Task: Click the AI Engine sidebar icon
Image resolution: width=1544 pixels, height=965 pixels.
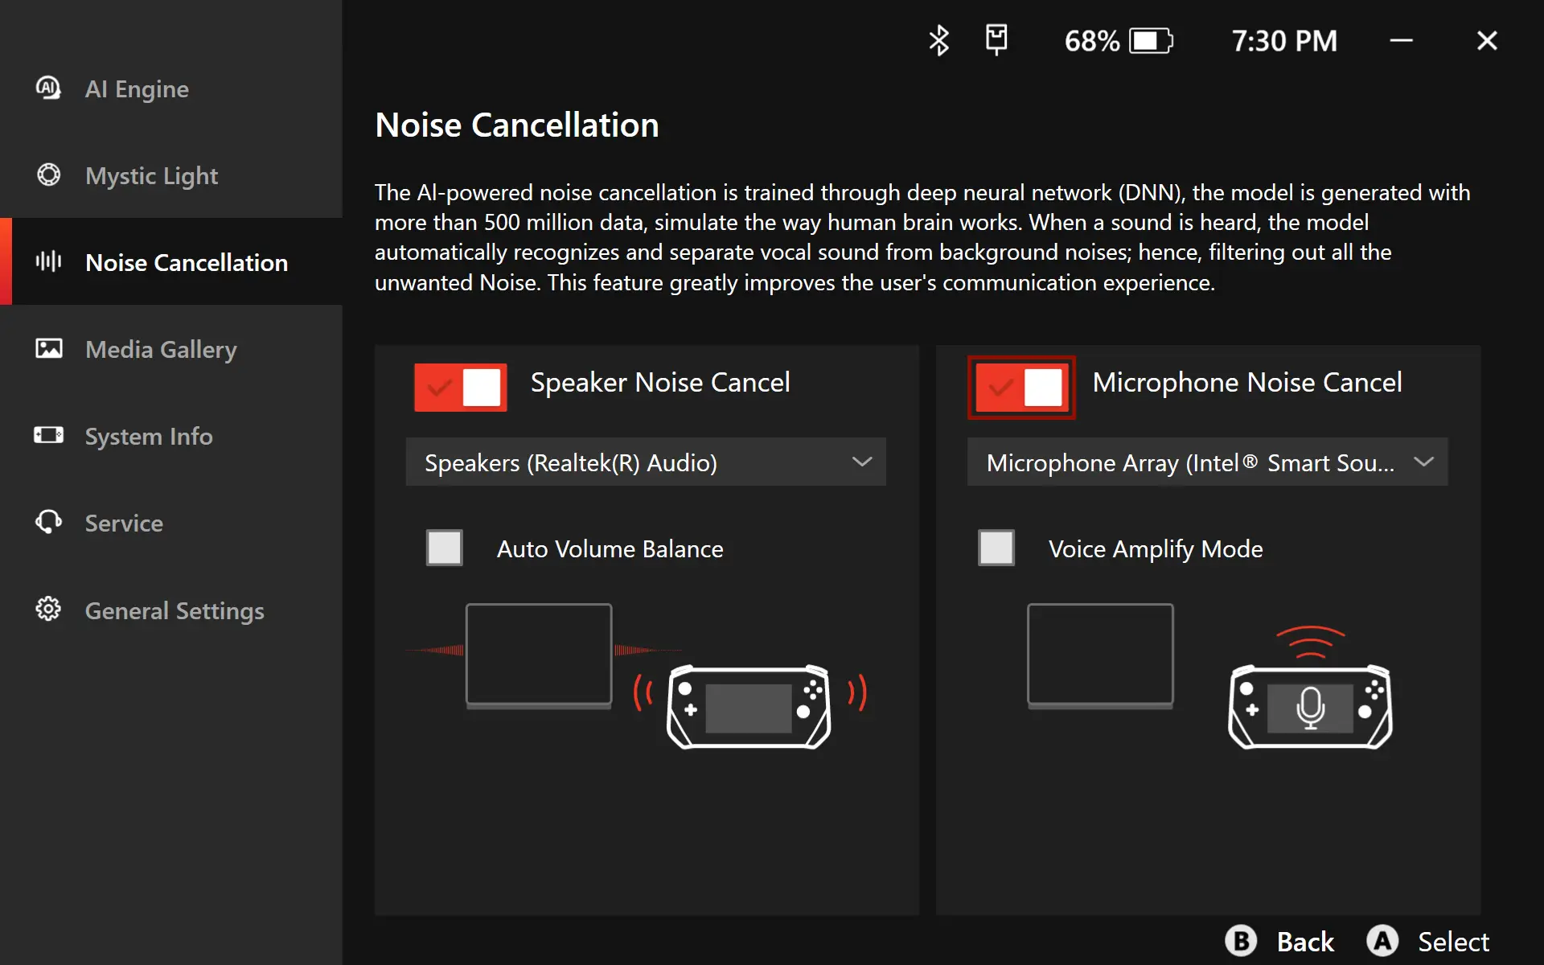Action: 48,88
